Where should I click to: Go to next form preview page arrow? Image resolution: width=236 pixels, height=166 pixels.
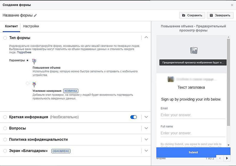click(227, 158)
